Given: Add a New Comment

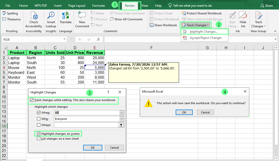Looking at the screenshot, I should pyautogui.click(x=82, y=20).
